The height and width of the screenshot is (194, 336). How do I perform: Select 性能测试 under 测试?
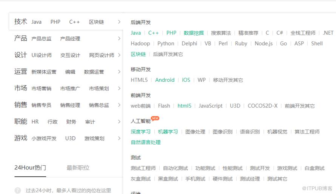233,168
